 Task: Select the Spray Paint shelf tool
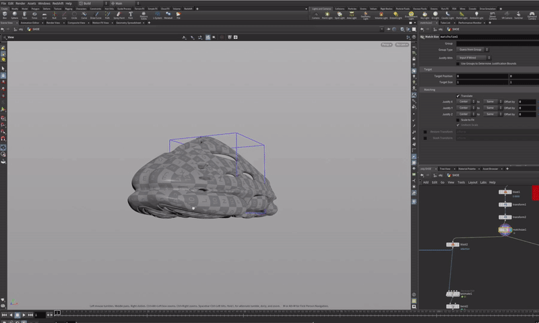click(119, 15)
